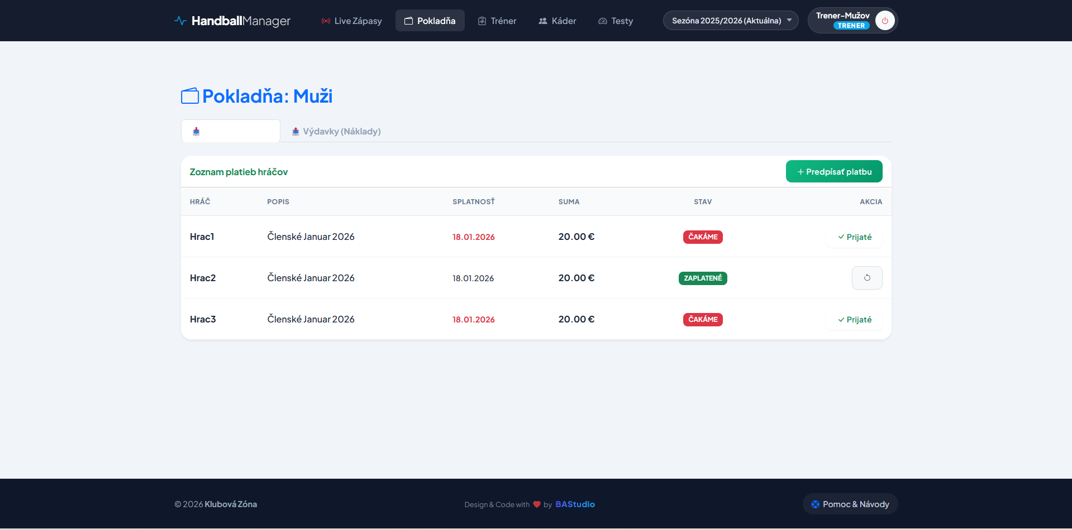The width and height of the screenshot is (1072, 530).
Task: Open the Sezóna 2025/2026 dropdown
Action: 730,21
